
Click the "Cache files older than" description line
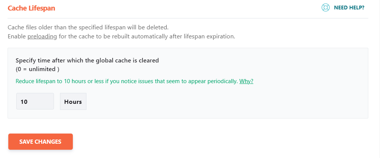(x=88, y=27)
